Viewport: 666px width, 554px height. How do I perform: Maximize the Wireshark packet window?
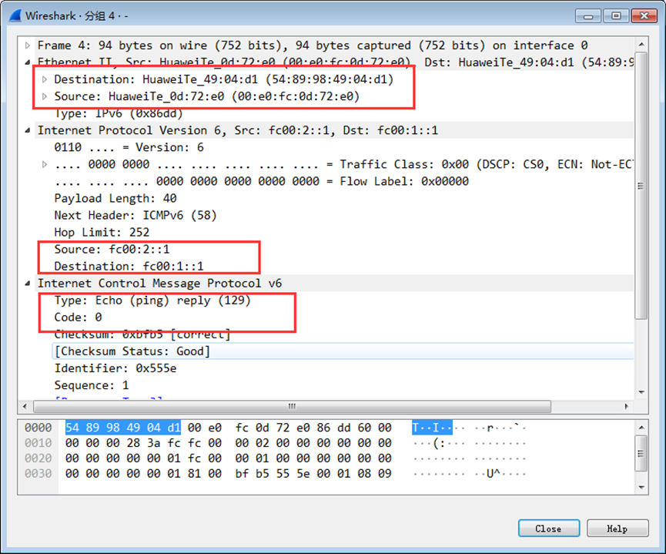pyautogui.click(x=616, y=16)
